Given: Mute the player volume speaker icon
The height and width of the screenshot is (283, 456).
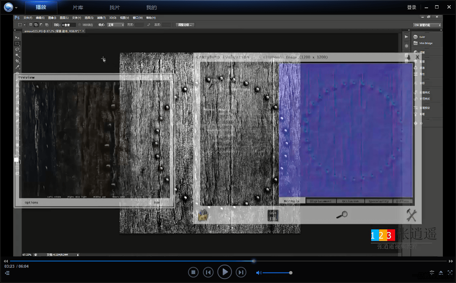Looking at the screenshot, I should tap(258, 273).
